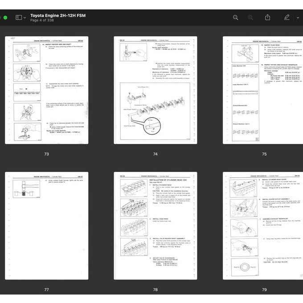Screen dimensions: 303x303
Task: Click the page number label 79
Action: (x=264, y=290)
